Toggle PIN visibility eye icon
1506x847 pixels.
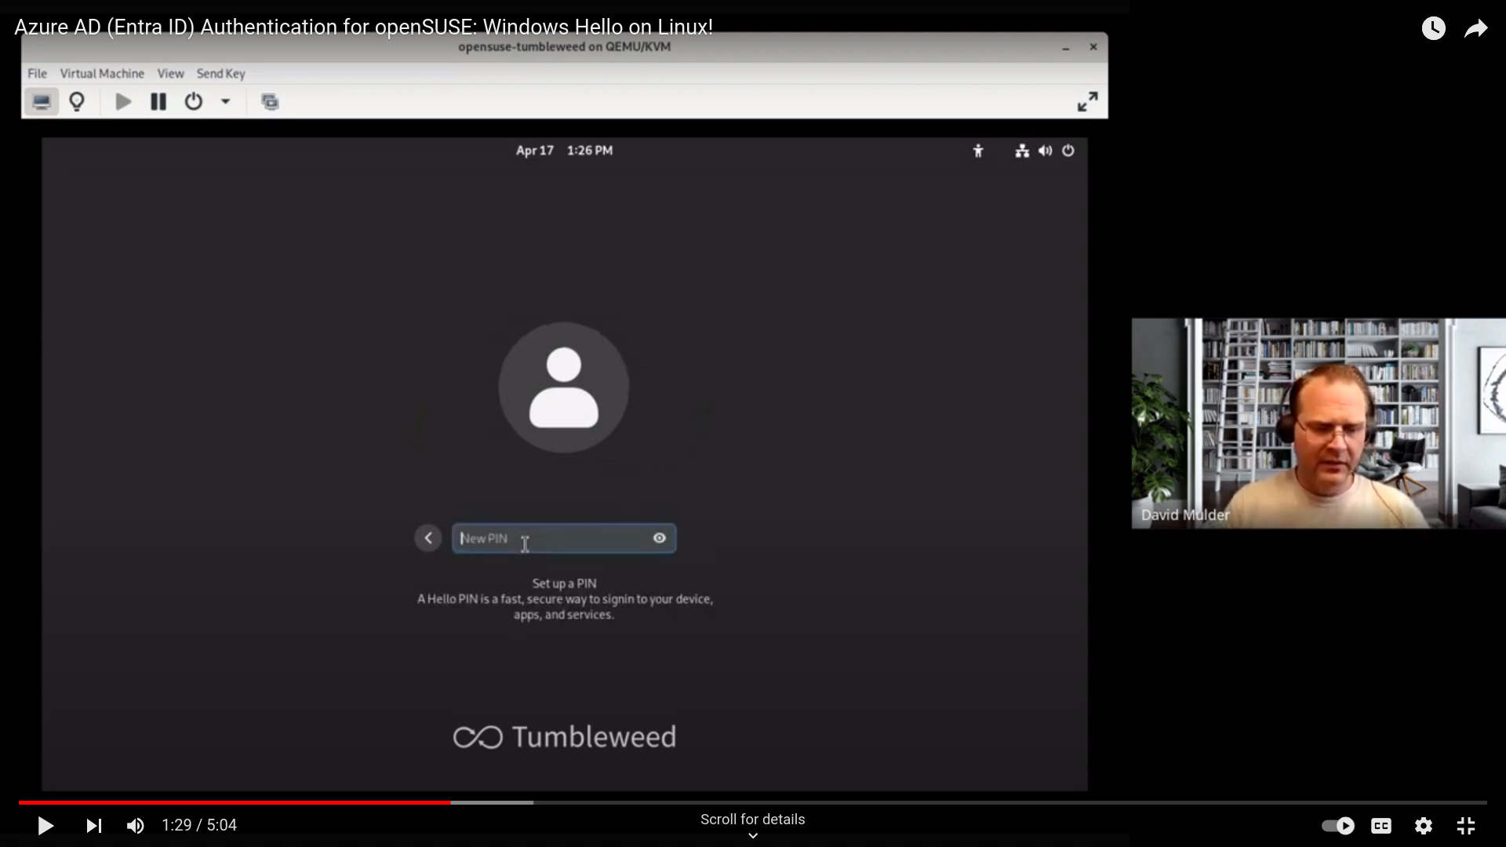[x=660, y=538]
